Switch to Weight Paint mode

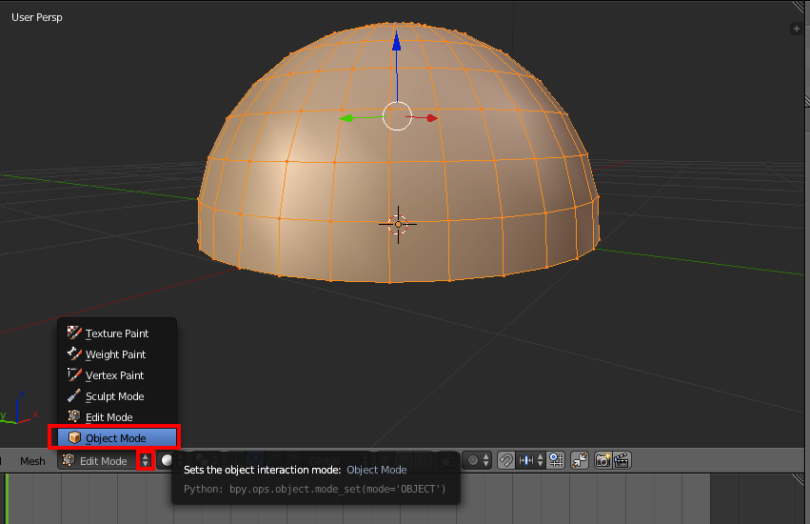pyautogui.click(x=117, y=354)
